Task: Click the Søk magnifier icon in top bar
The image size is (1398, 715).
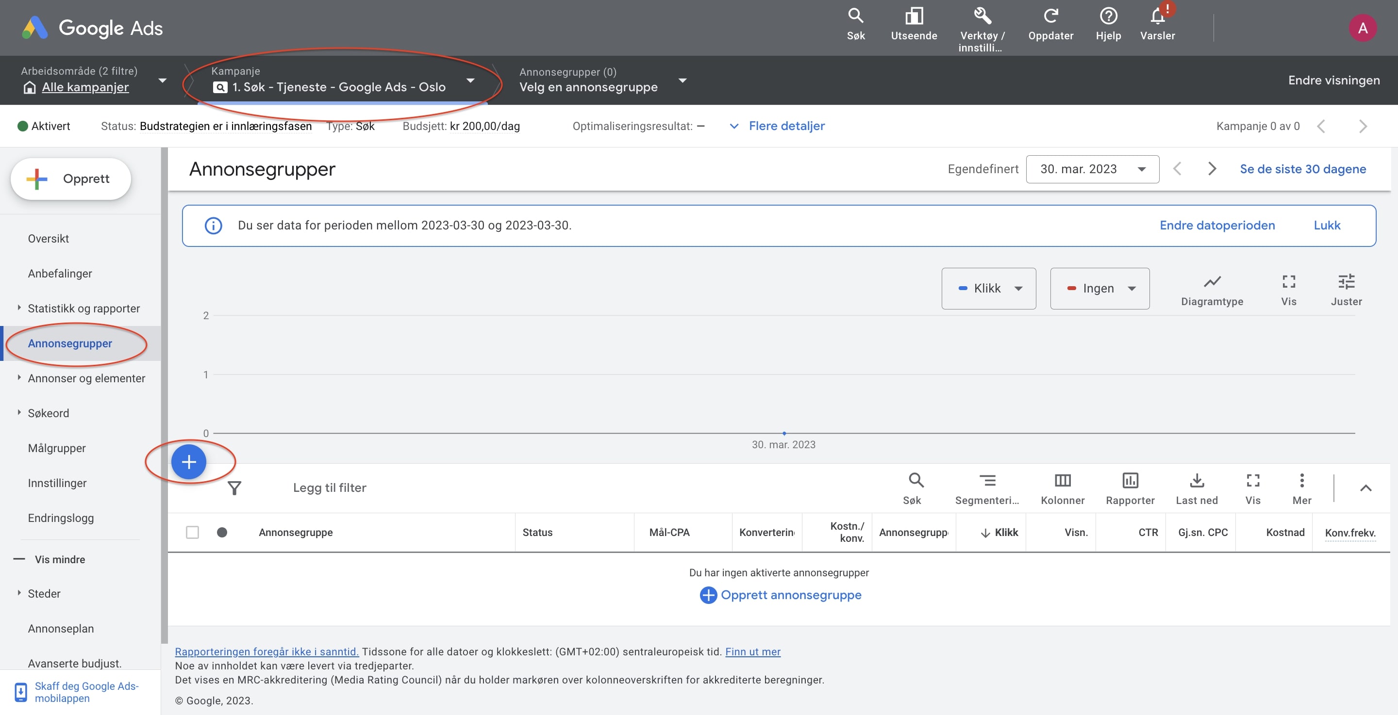Action: point(855,16)
